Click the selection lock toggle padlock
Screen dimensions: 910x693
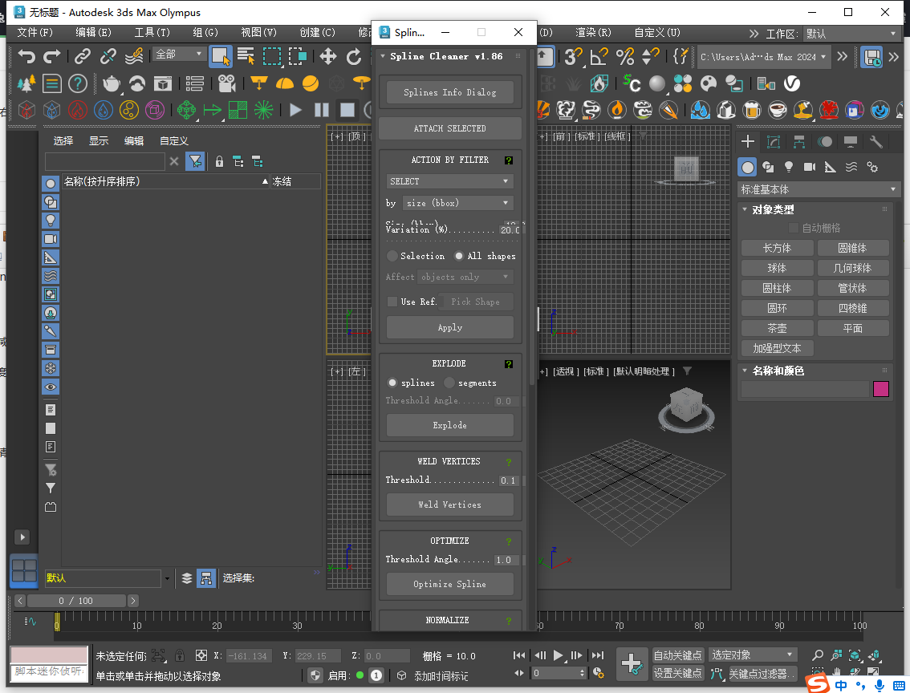(x=219, y=162)
